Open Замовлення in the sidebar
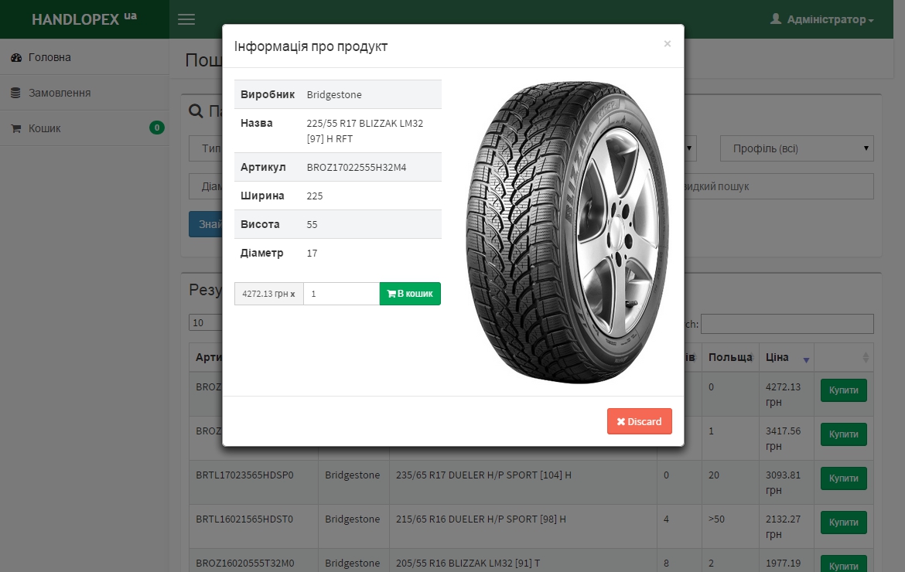The image size is (905, 572). (x=60, y=93)
